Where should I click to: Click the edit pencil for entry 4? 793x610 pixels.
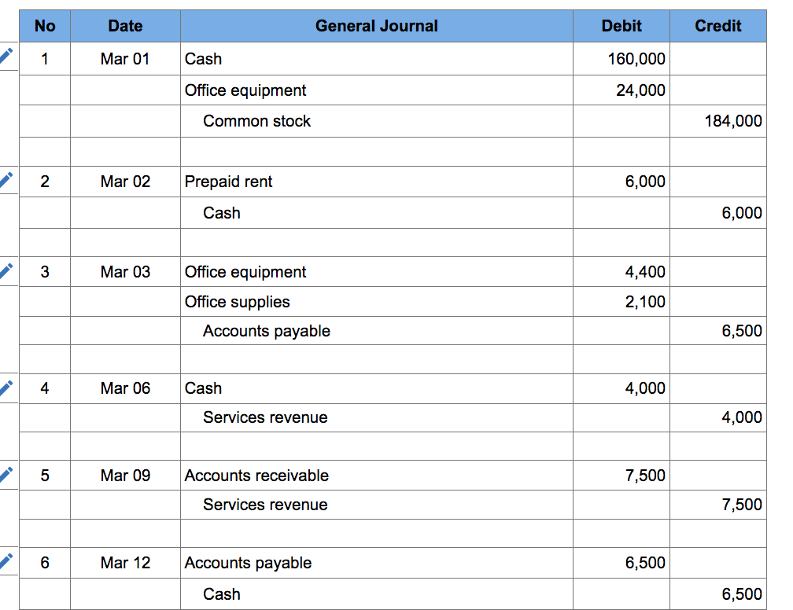tap(6, 388)
